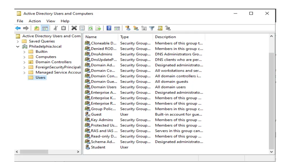Click tree pane horizontal scroll left arrow
Image resolution: width=288 pixels, height=162 pixels.
coord(17,152)
